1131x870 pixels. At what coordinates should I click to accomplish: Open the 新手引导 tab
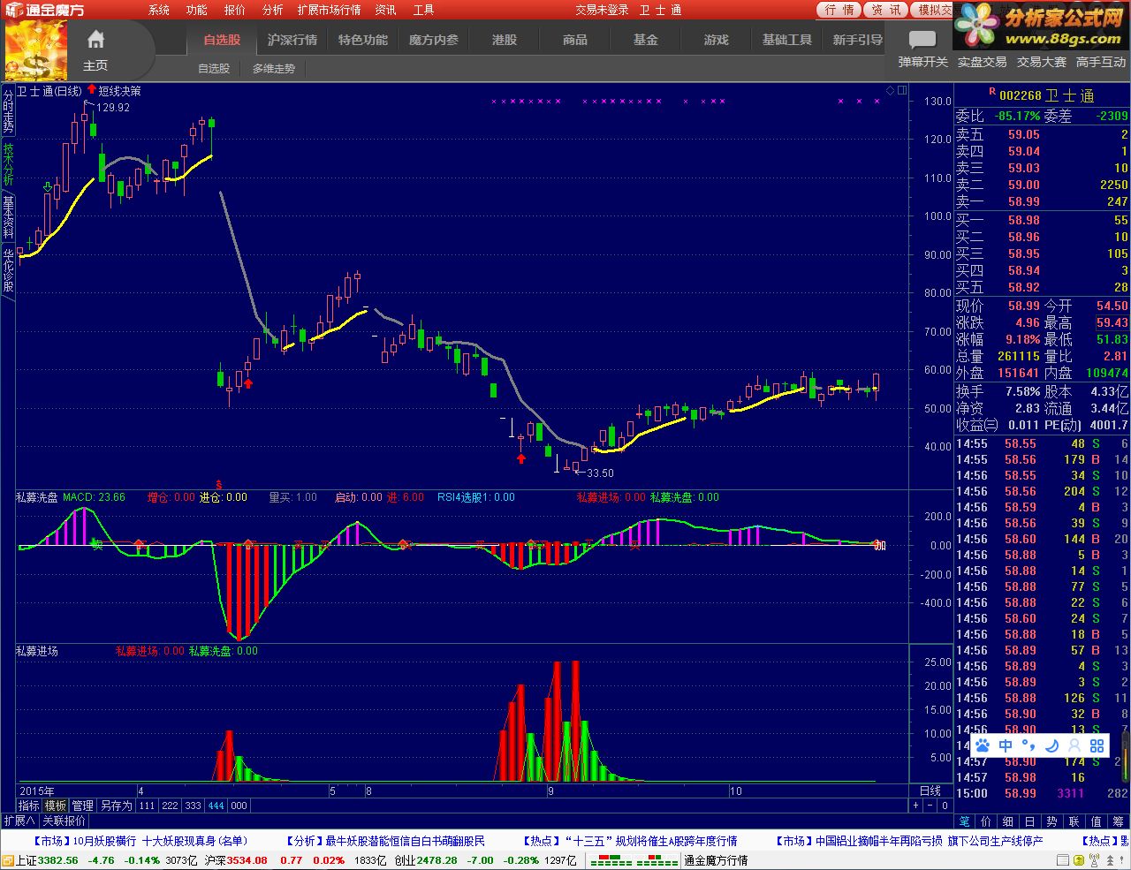pos(857,40)
